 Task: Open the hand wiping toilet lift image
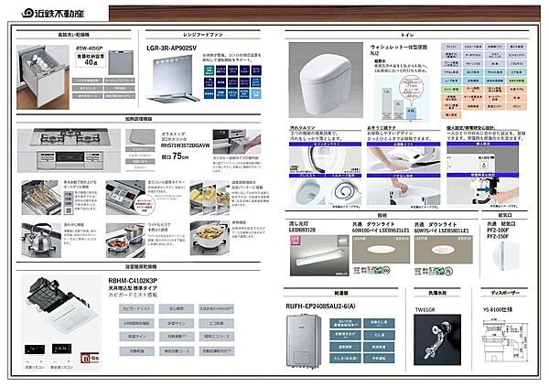(x=404, y=191)
